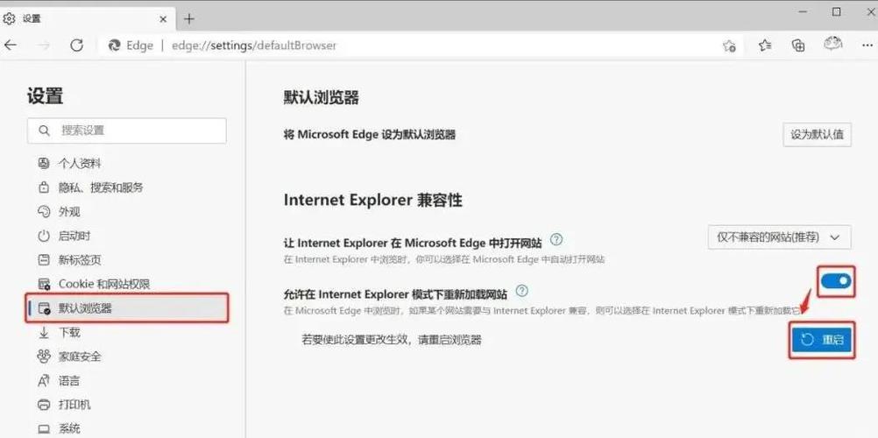Minimize the Edge window
Screen dimensions: 878x438
coord(803,12)
